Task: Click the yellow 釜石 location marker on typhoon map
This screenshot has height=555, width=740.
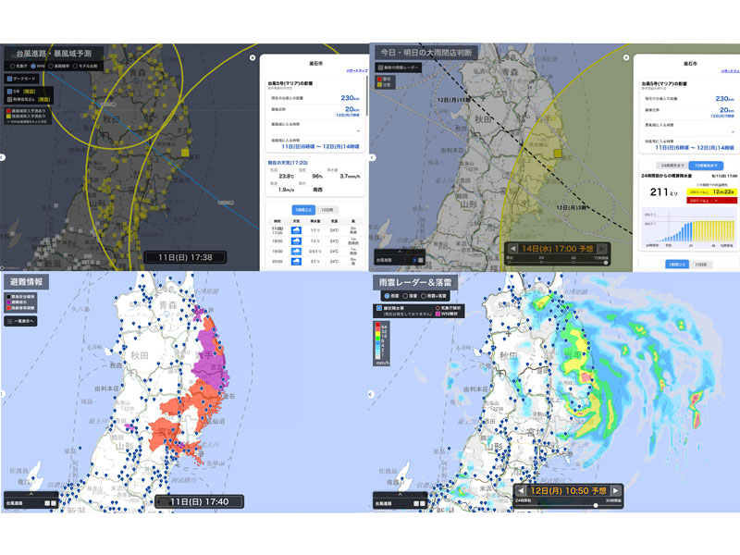Action: click(184, 153)
